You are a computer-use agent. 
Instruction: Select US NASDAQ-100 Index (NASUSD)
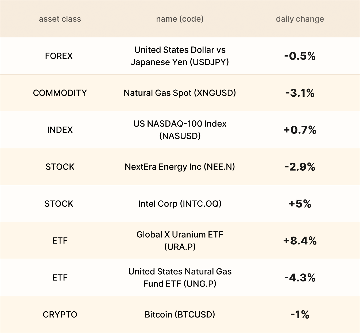(180, 130)
